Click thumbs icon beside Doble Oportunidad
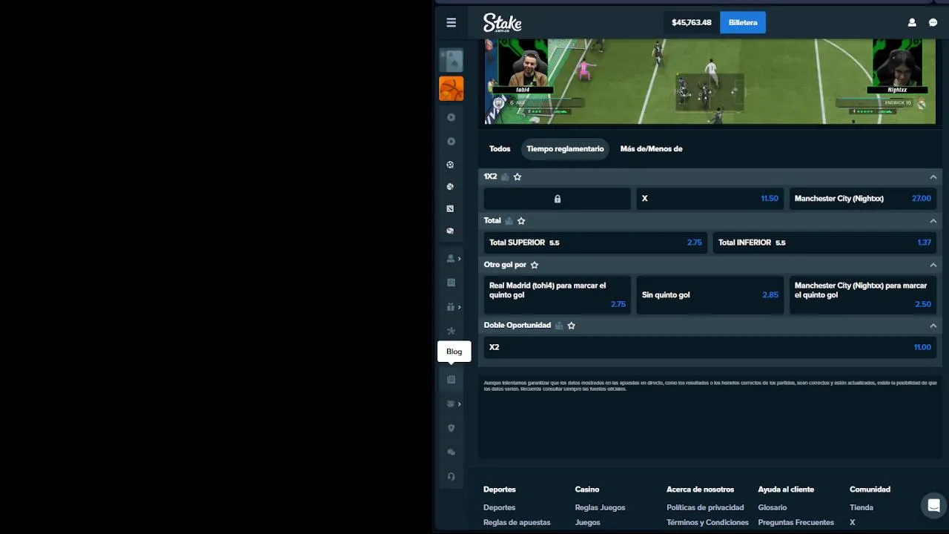 click(559, 325)
